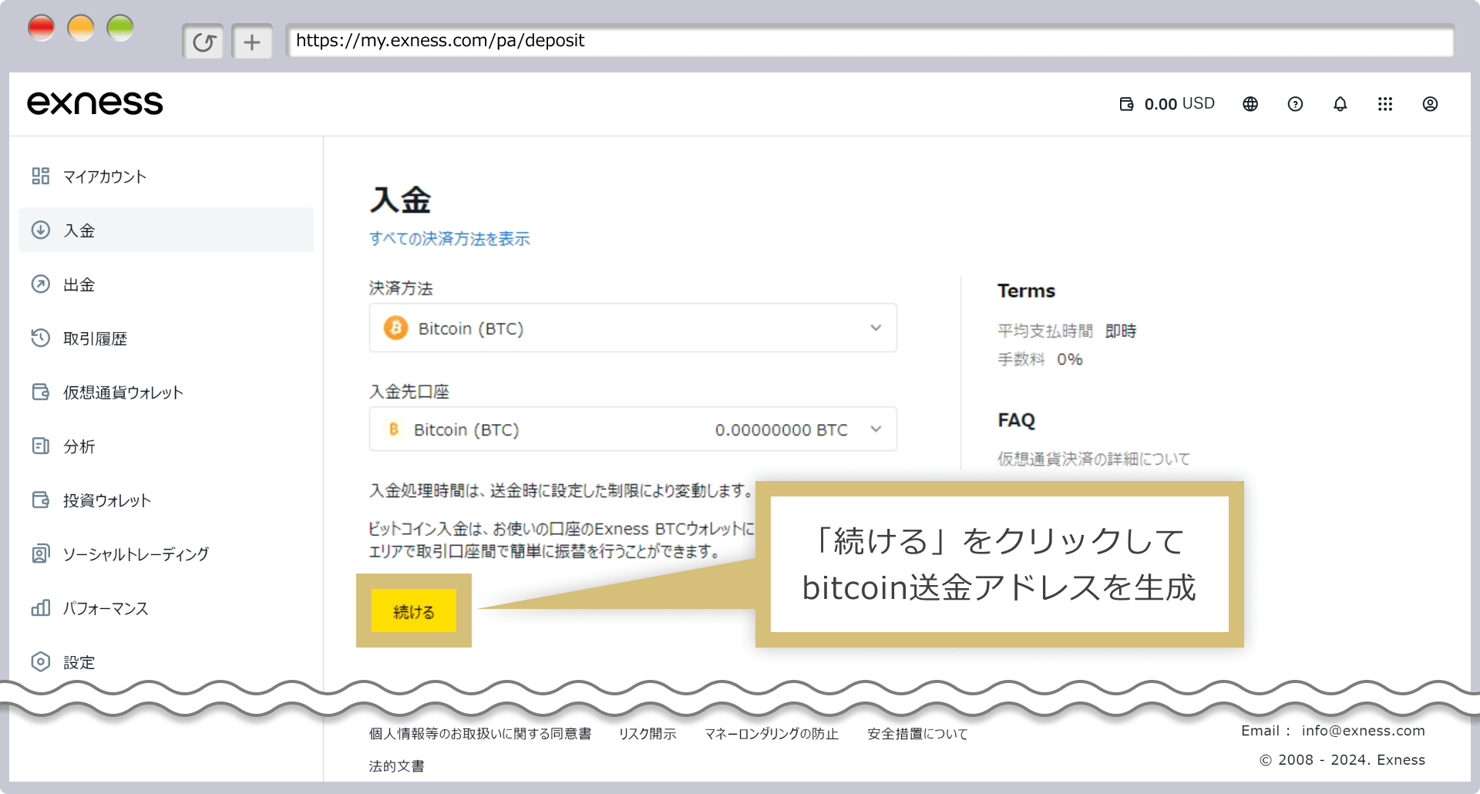This screenshot has width=1480, height=794.
Task: Click the orange Bitcoin icon in 決済方法
Action: pos(395,328)
